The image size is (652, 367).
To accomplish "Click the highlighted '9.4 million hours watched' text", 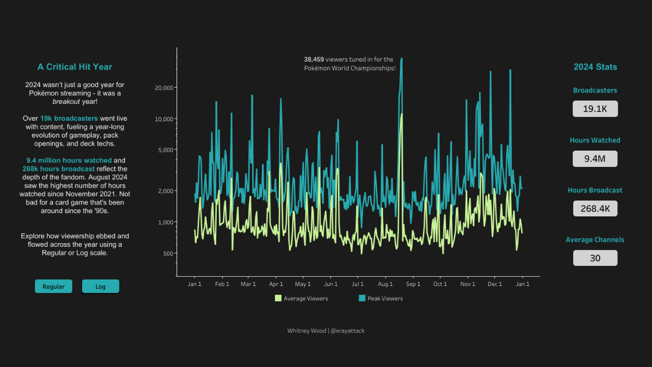I will coord(69,160).
